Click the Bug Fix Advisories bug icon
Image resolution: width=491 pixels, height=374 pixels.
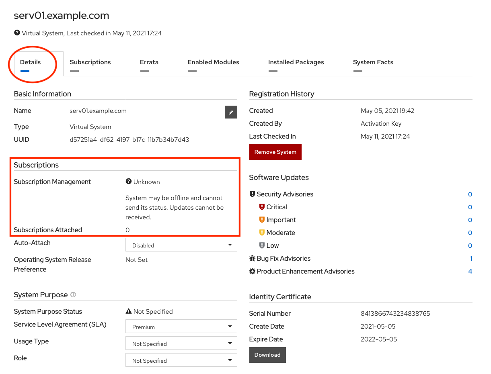[252, 258]
